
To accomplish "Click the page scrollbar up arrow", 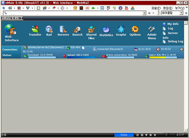I will pyautogui.click(x=186, y=23).
